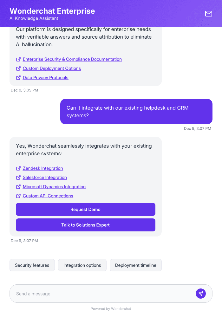This screenshot has height=317, width=222.
Task: Click the Request Demo button
Action: [85, 209]
